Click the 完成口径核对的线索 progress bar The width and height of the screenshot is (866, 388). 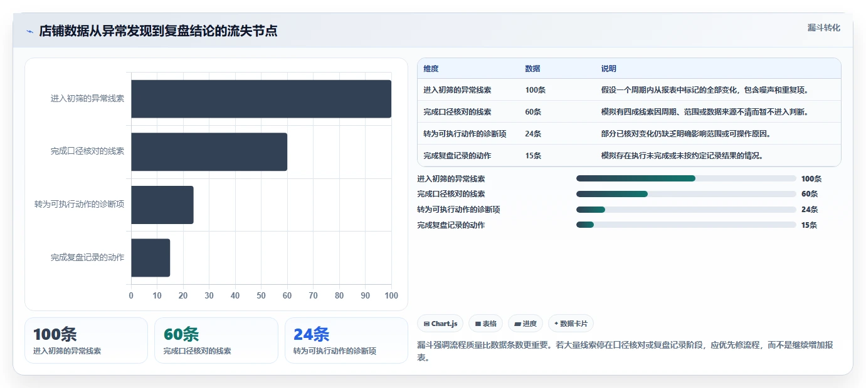coord(686,194)
